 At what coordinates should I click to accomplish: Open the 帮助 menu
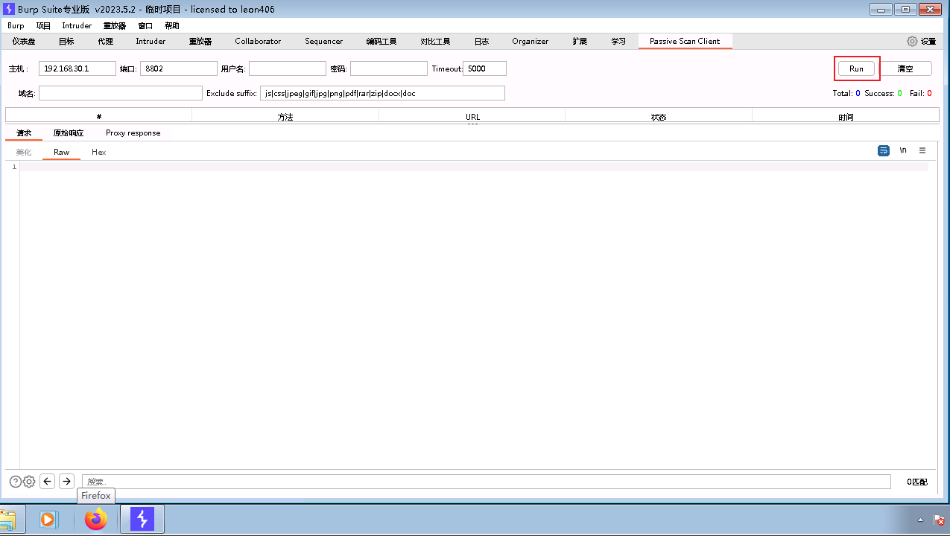point(172,25)
